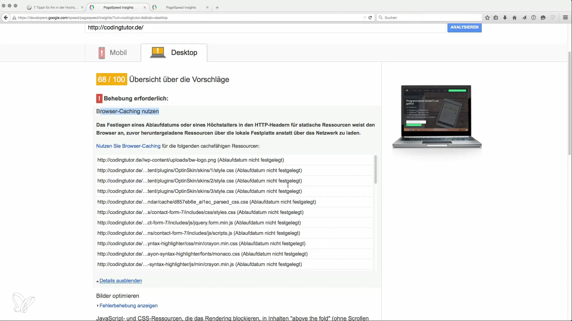Click the resource list's inner scrollbar

(x=375, y=169)
